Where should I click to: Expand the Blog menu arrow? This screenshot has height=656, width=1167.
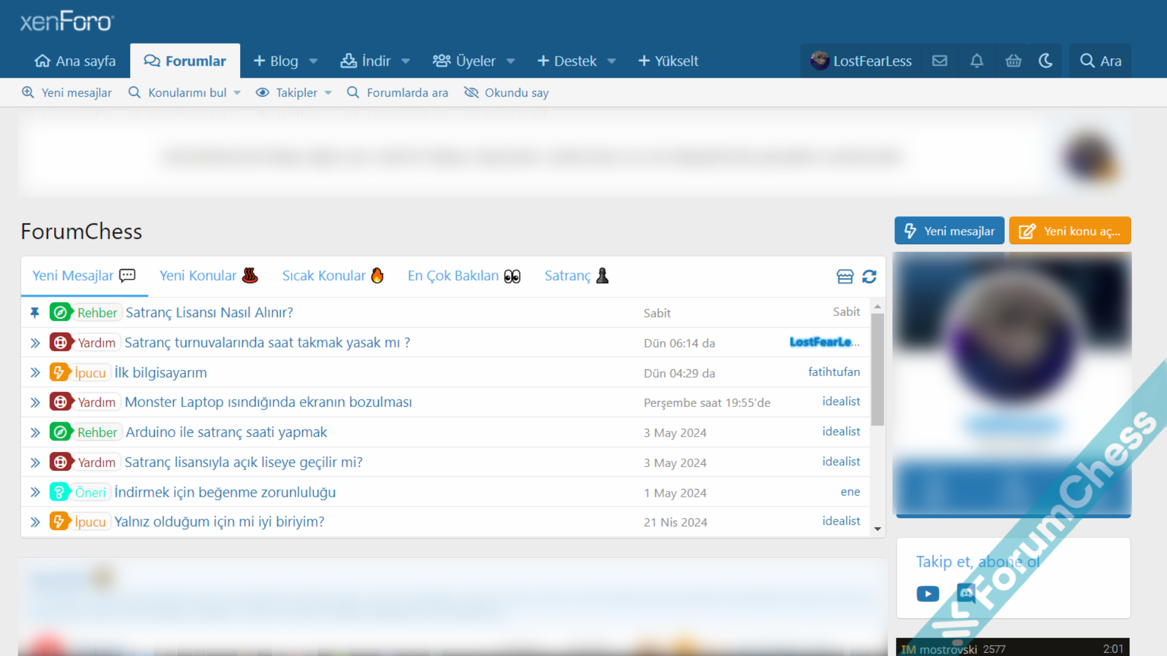point(314,61)
